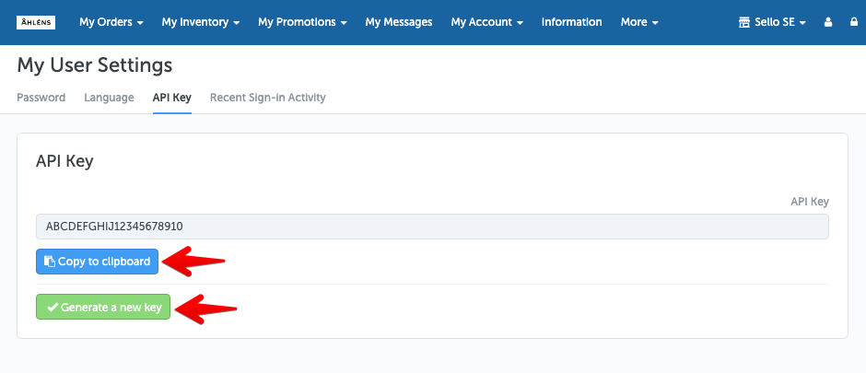Click the padlock icon in header

pyautogui.click(x=854, y=22)
